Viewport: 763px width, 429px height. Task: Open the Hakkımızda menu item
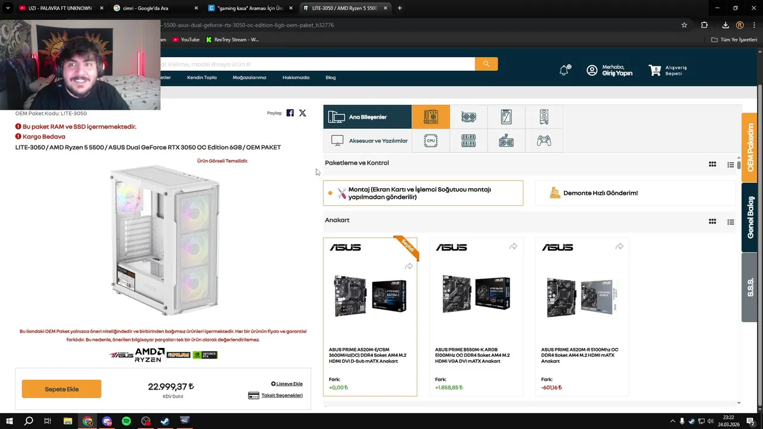click(296, 77)
